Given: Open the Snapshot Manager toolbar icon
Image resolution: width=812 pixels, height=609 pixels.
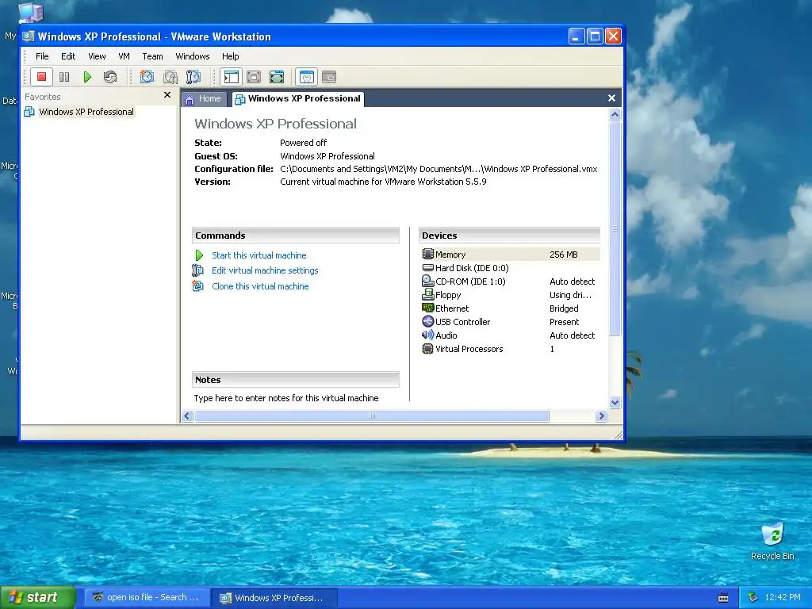Looking at the screenshot, I should point(193,77).
